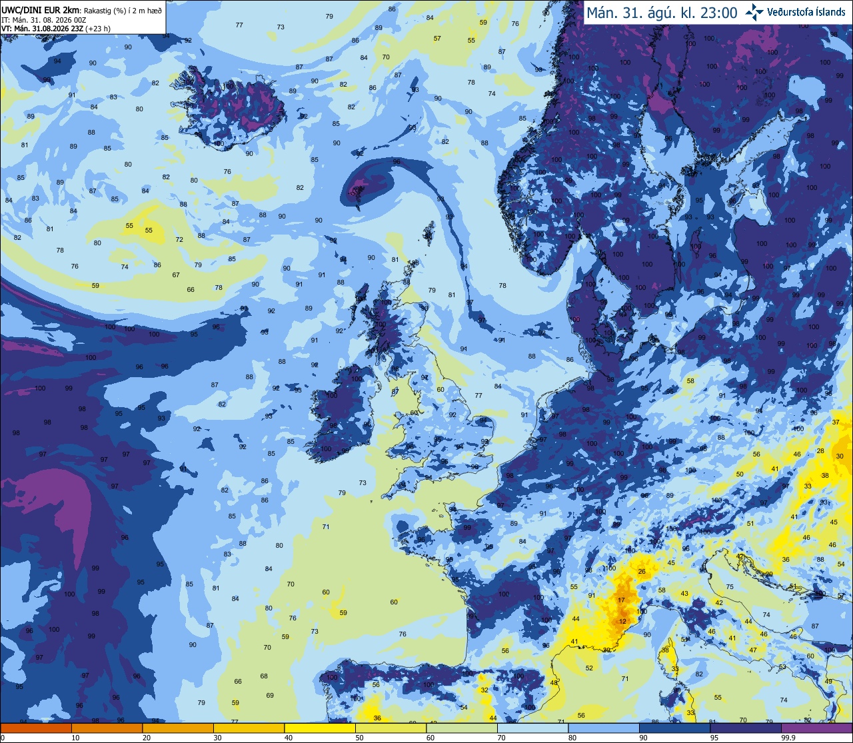Pick the bright yellow 40–50 legend swatch
The height and width of the screenshot is (743, 853).
320,728
